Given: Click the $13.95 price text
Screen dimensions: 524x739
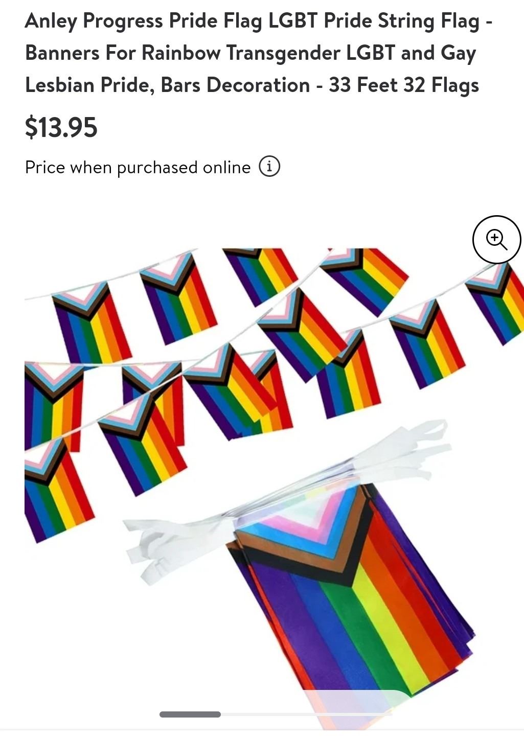Looking at the screenshot, I should pos(61,127).
